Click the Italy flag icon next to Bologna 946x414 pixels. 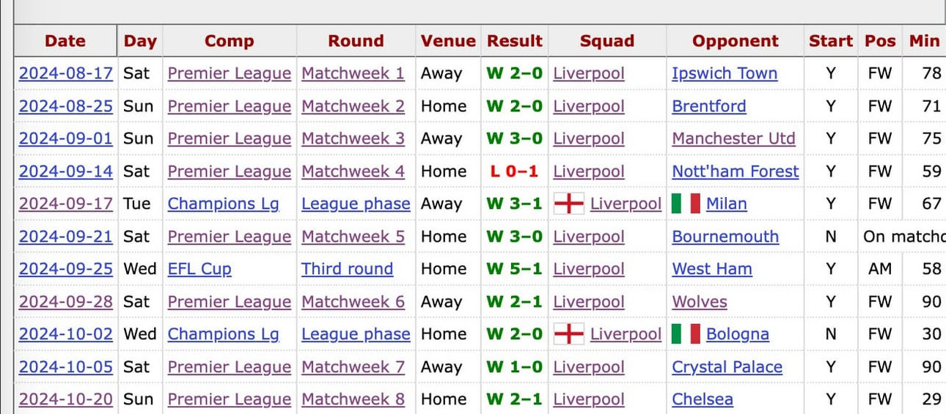pyautogui.click(x=686, y=334)
